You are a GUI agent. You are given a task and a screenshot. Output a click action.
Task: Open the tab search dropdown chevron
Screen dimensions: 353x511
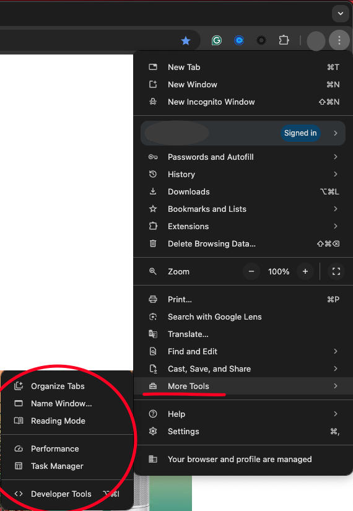click(x=341, y=14)
